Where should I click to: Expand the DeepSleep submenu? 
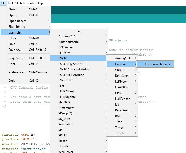pos(122,76)
